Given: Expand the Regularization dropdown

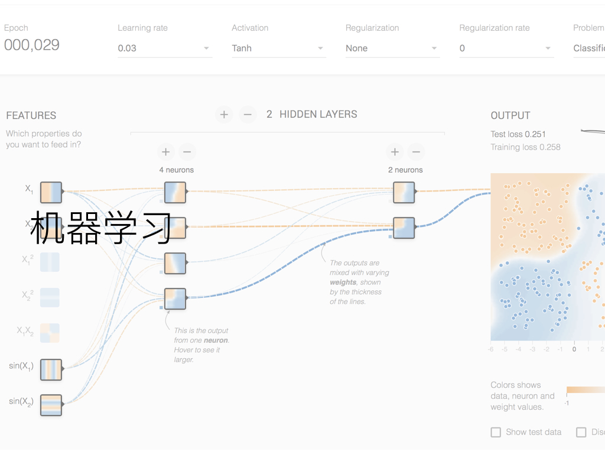Looking at the screenshot, I should [392, 48].
